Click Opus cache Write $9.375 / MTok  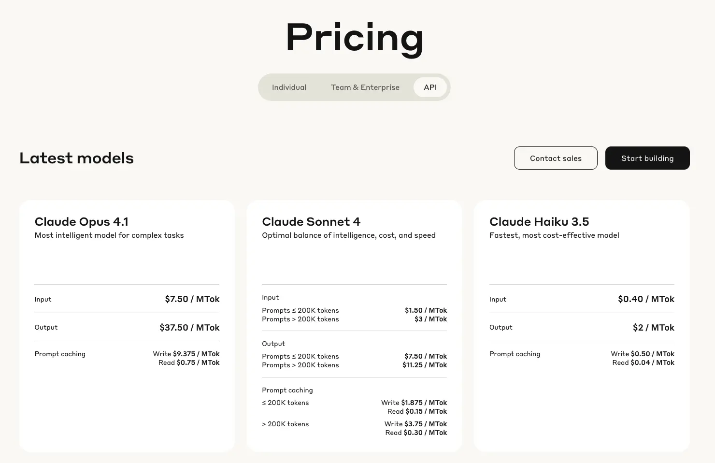[x=186, y=354]
